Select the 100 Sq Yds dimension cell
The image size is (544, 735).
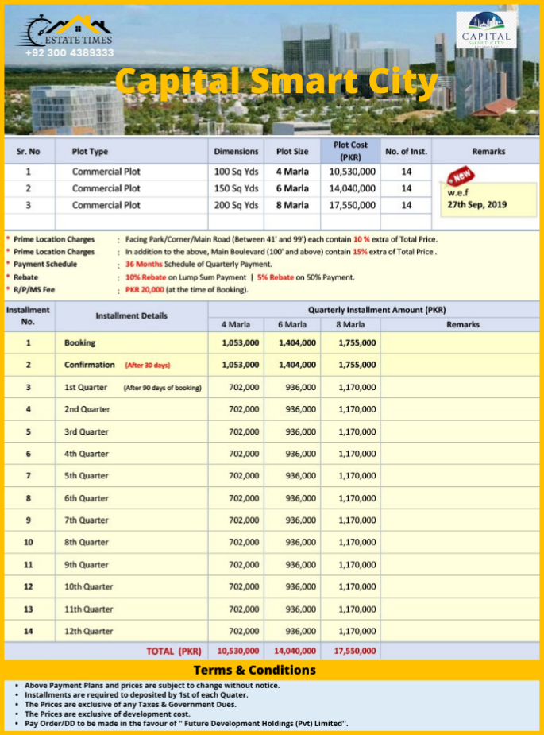tap(236, 172)
